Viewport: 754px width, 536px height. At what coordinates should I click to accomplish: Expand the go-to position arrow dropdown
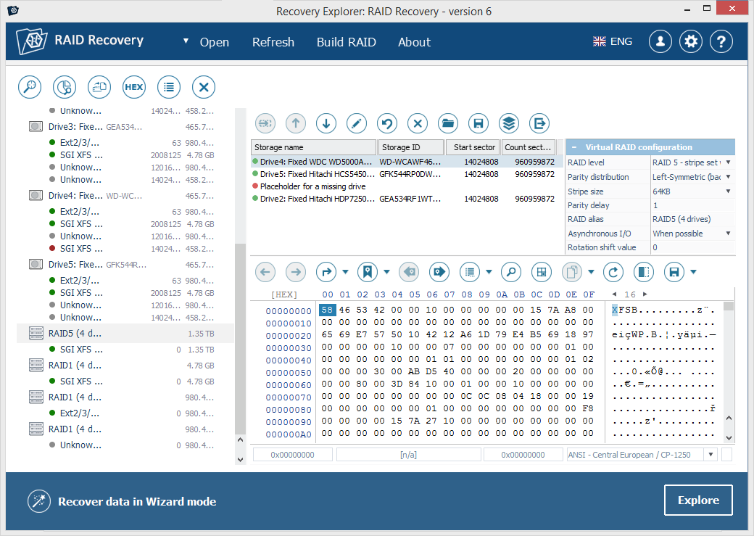point(345,272)
